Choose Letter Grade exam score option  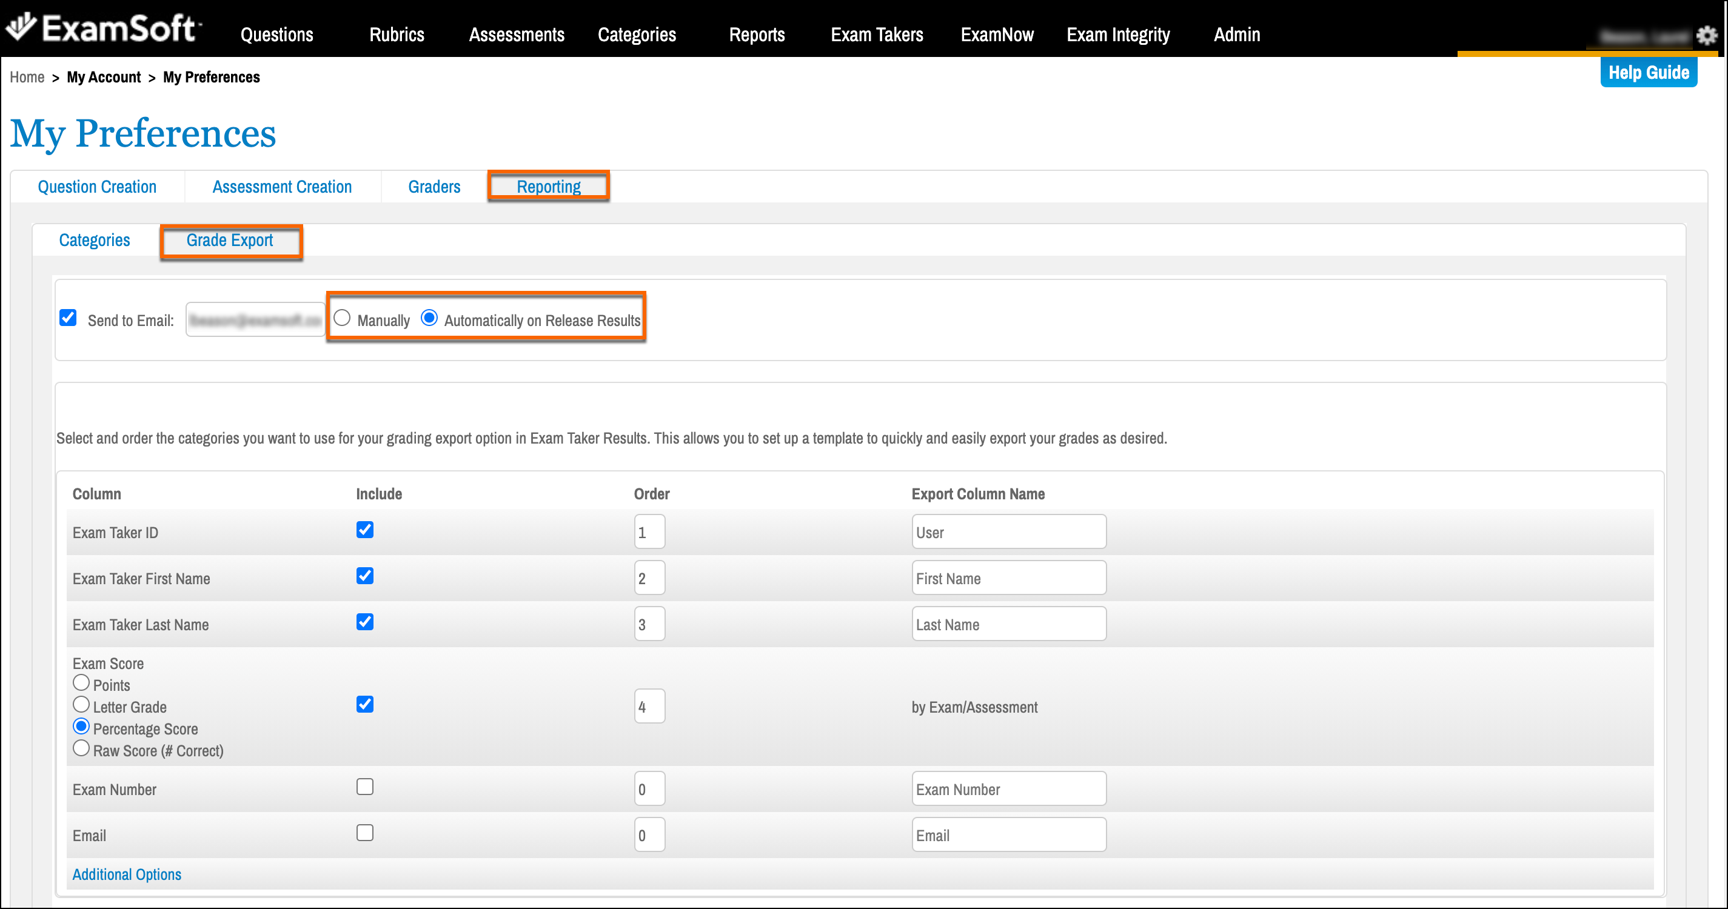click(81, 705)
